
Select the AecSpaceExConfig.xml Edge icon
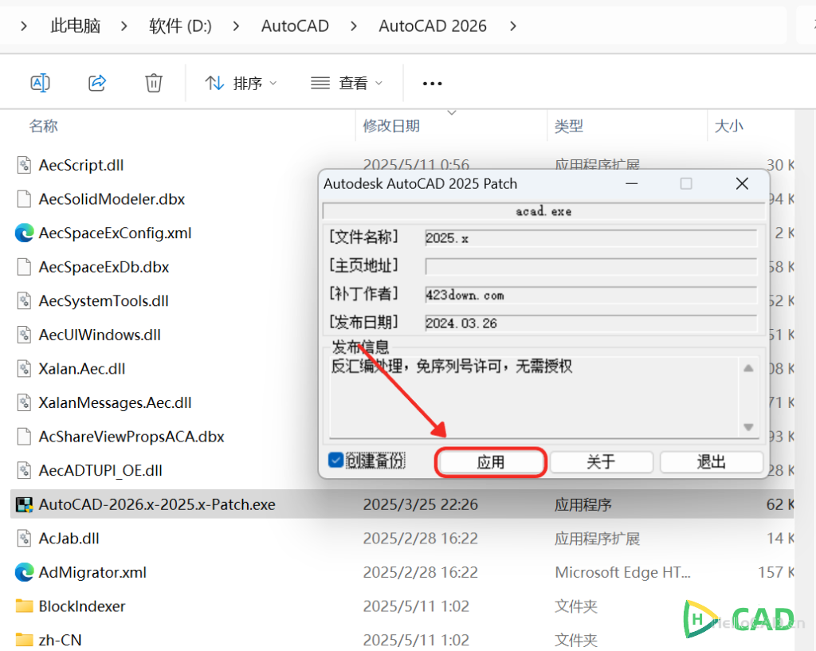pyautogui.click(x=24, y=233)
